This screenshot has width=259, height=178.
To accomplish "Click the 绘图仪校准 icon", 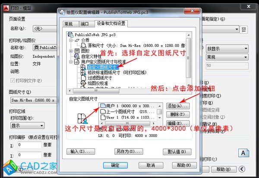I will (83, 83).
